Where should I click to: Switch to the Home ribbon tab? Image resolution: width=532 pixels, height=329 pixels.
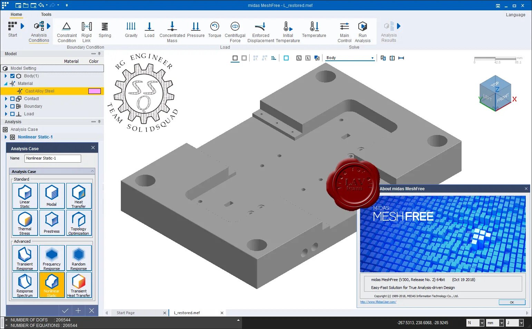16,14
